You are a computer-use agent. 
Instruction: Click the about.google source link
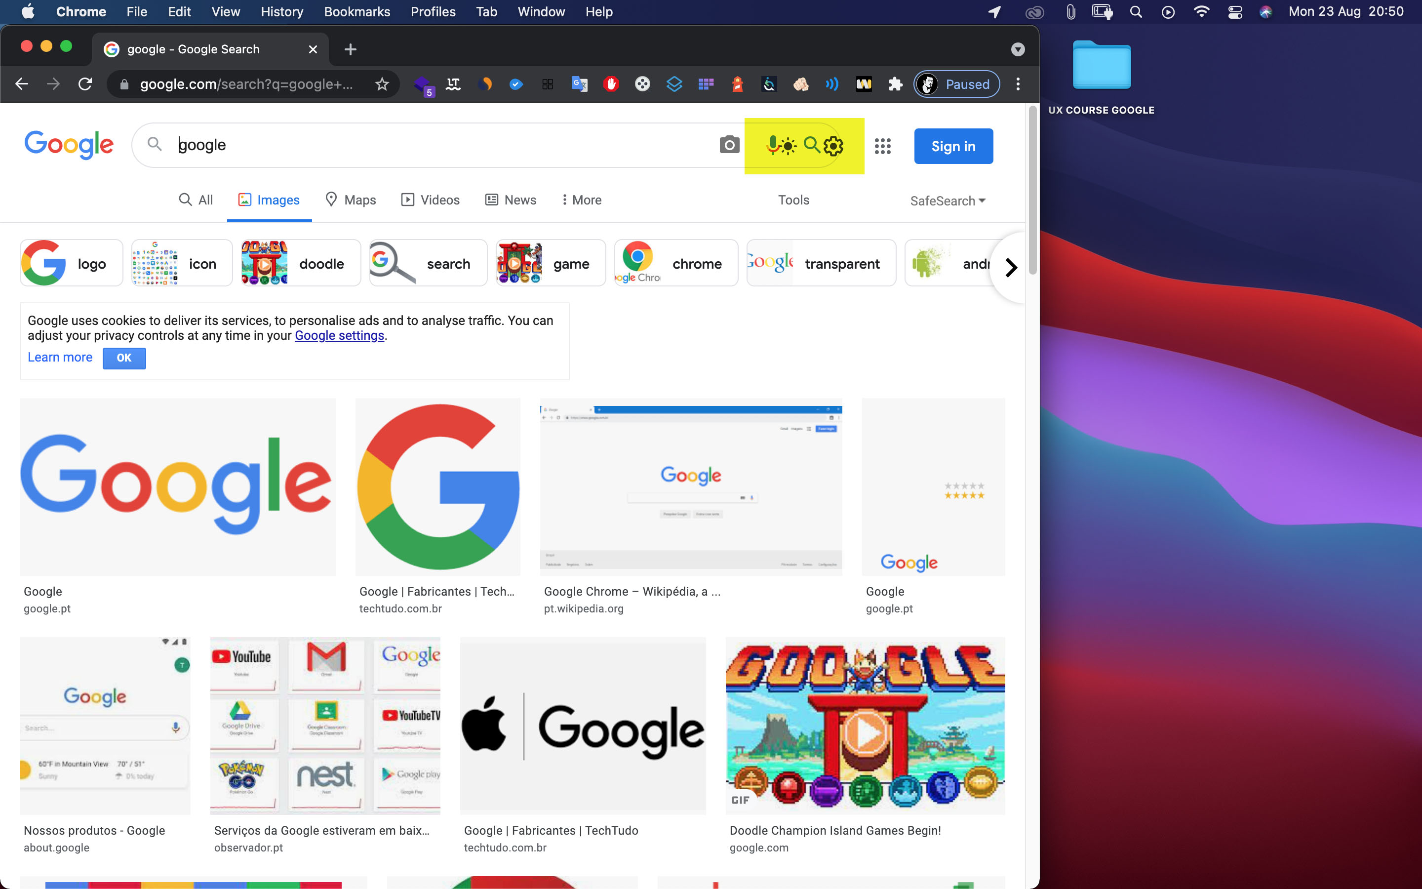(56, 847)
